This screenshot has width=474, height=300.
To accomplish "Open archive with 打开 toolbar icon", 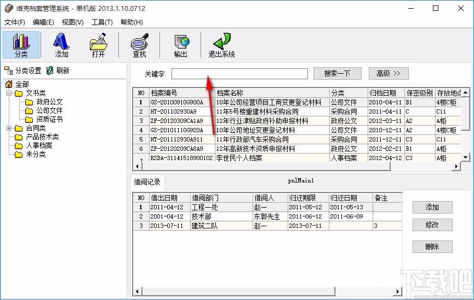I will 98,45.
